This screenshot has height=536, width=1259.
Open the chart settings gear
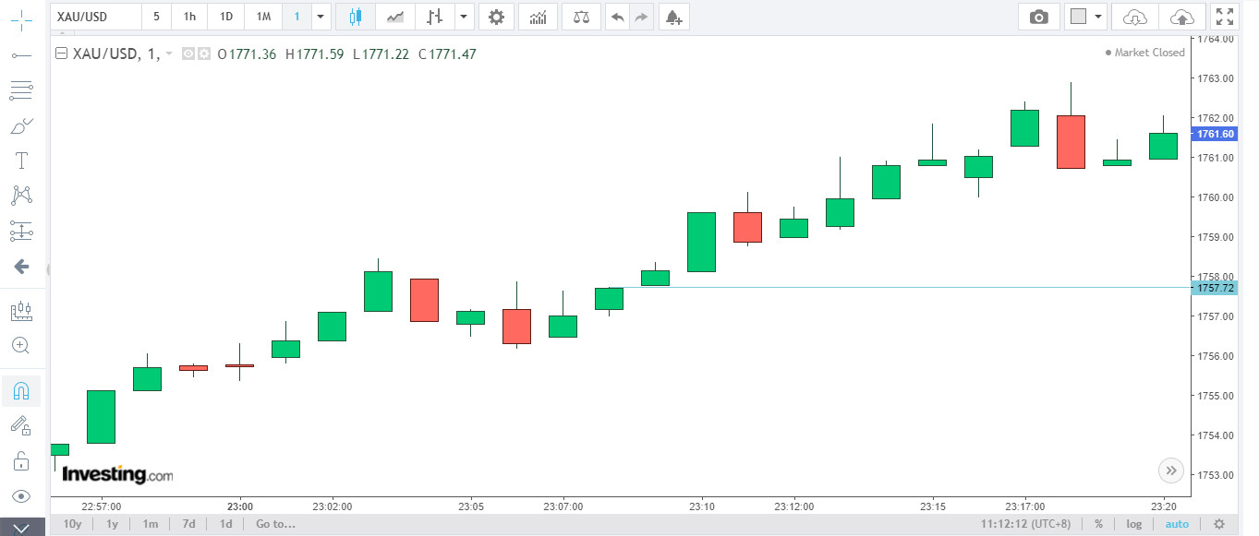(496, 17)
